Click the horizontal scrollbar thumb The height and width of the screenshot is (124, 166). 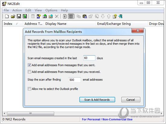coord(30,113)
